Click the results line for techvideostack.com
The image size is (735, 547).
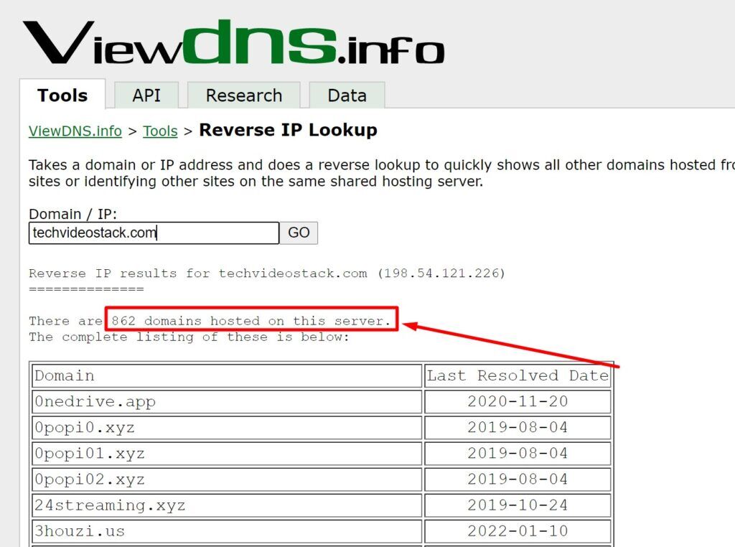pyautogui.click(x=267, y=273)
